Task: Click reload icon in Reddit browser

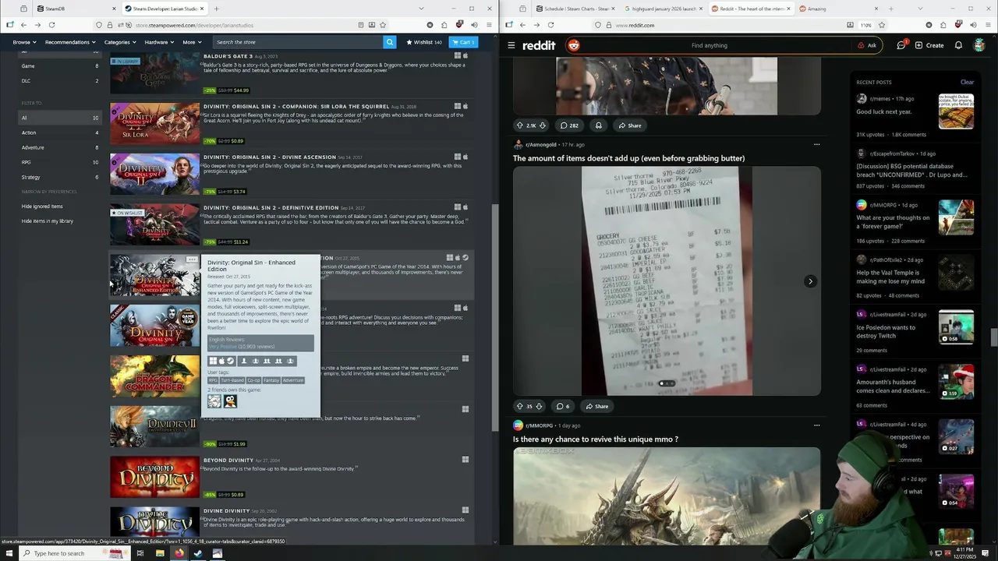Action: (x=550, y=25)
